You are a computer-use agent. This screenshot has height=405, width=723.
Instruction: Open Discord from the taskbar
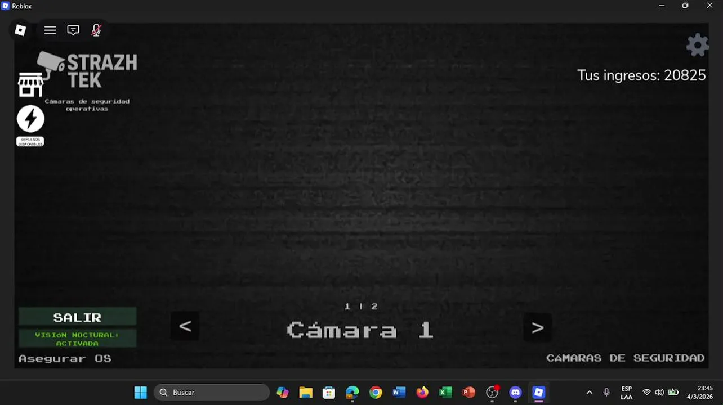click(x=516, y=392)
